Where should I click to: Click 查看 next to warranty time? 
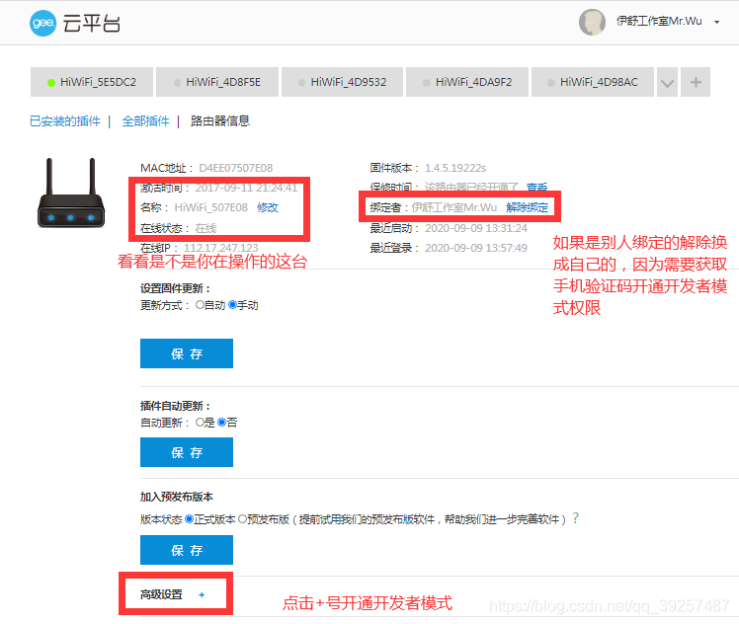(x=537, y=187)
